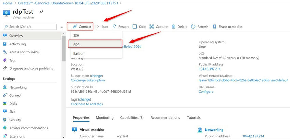
Task: Refresh the VM overview
Action: pyautogui.click(x=193, y=27)
